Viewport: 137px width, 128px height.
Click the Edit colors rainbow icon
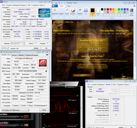132,12
